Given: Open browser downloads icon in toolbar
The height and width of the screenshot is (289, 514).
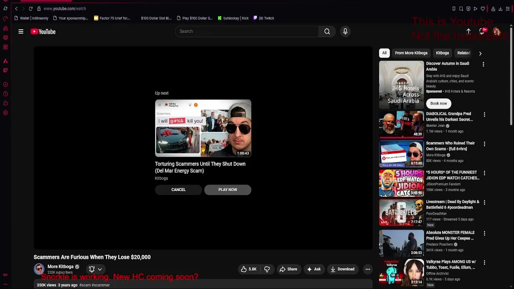Looking at the screenshot, I should pos(500,9).
